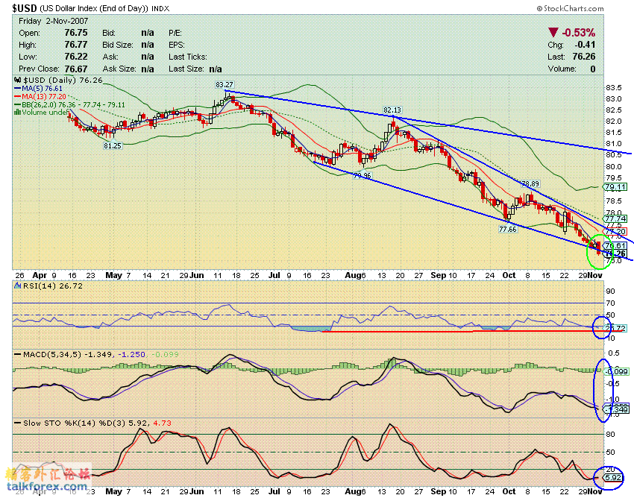The height and width of the screenshot is (498, 634).
Task: Click the candlestick icon beside $USD (Daily)
Action: 17,80
